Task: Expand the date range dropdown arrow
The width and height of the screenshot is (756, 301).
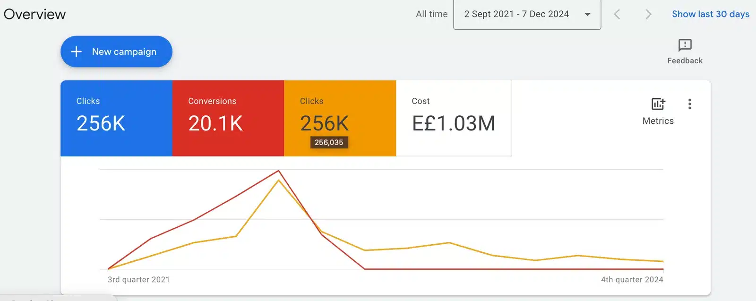Action: (x=587, y=14)
